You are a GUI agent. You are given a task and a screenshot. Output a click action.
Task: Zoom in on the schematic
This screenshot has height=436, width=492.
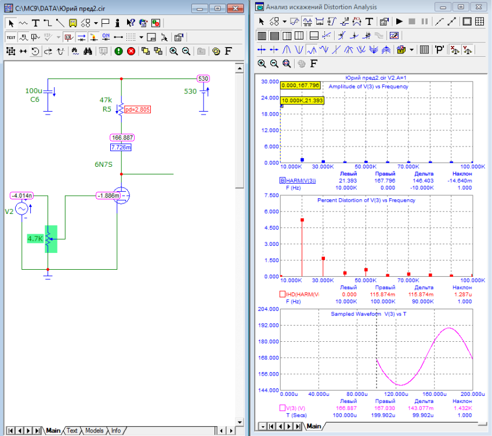[173, 51]
